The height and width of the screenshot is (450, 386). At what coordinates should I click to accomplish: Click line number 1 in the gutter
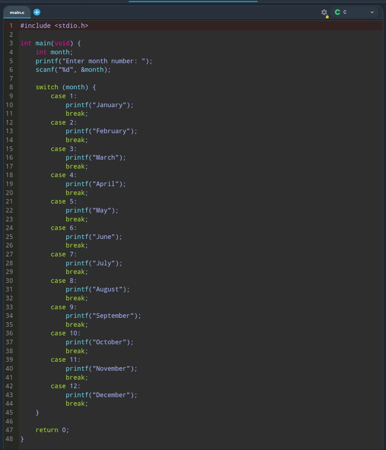pyautogui.click(x=11, y=26)
